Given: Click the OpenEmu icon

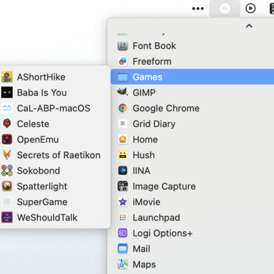Looking at the screenshot, I should click(x=7, y=139).
